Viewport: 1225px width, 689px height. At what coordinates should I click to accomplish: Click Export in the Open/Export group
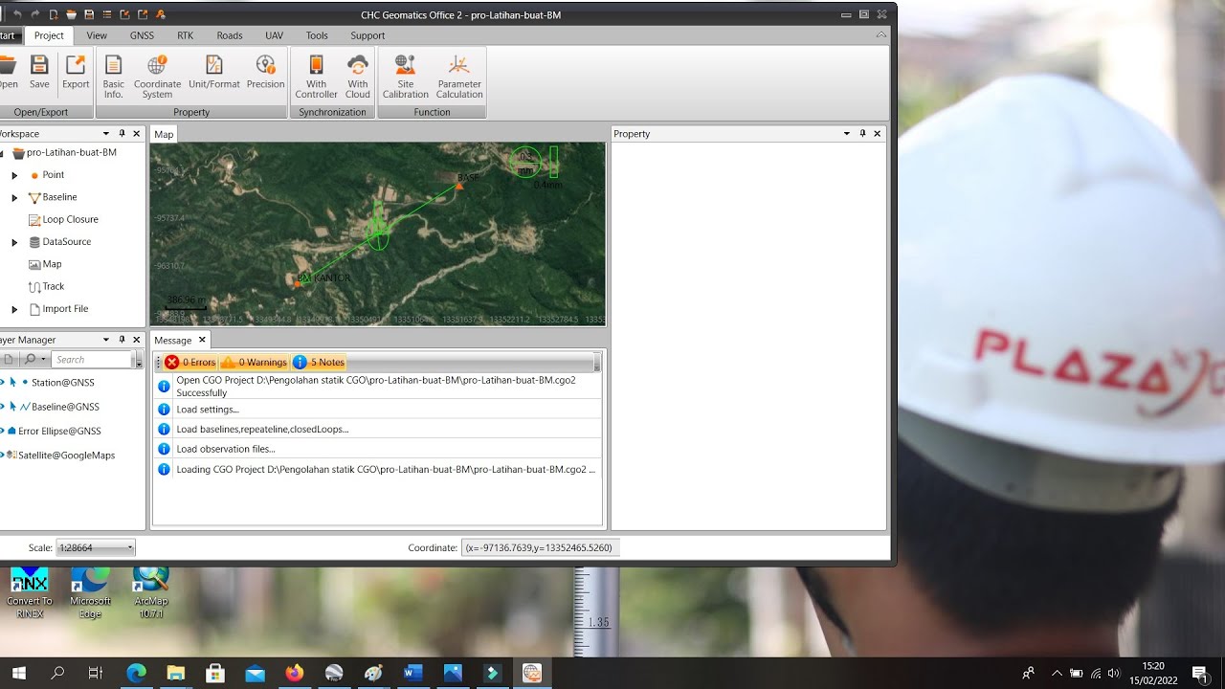(76, 73)
